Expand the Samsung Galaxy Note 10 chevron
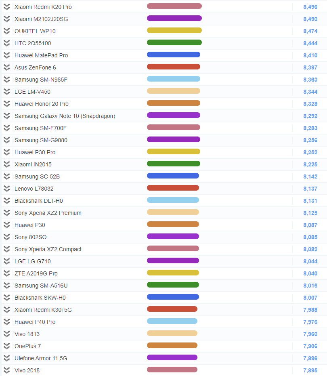The image size is (327, 376). coord(7,116)
